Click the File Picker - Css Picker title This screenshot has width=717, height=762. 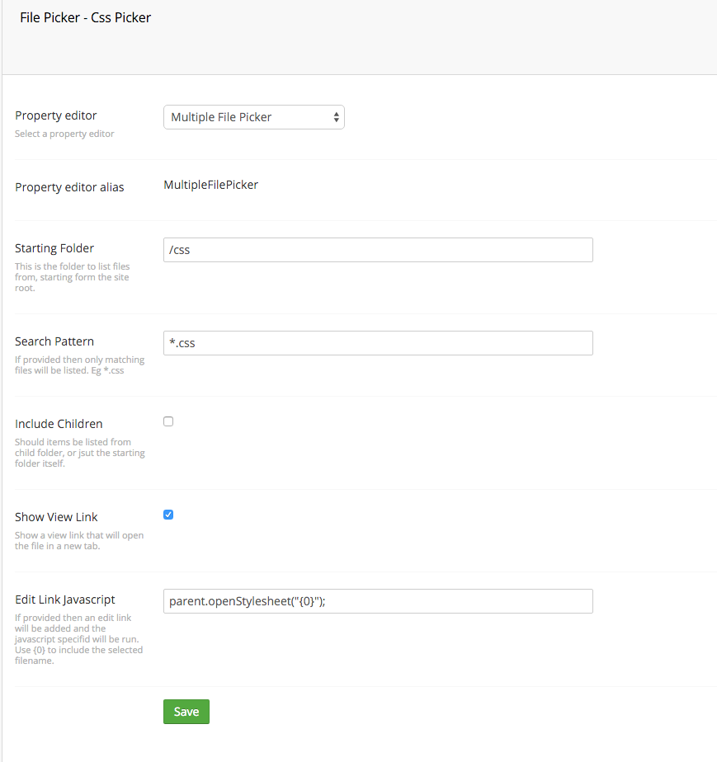click(86, 17)
